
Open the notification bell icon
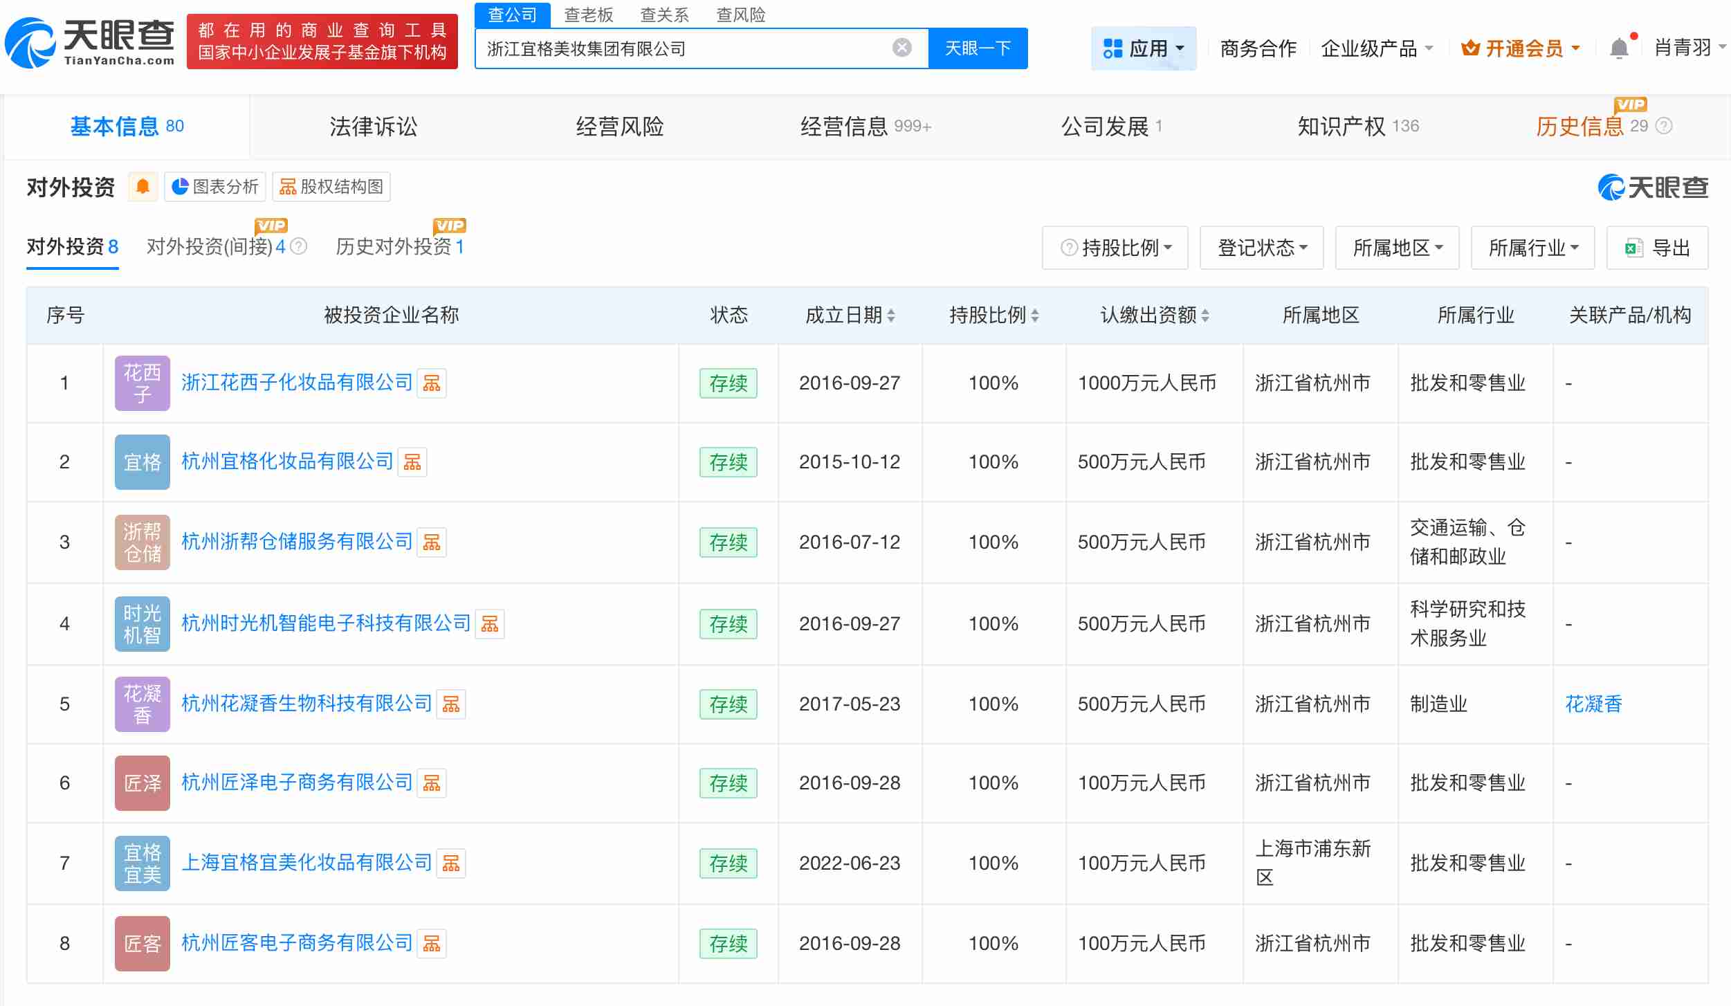point(1619,47)
